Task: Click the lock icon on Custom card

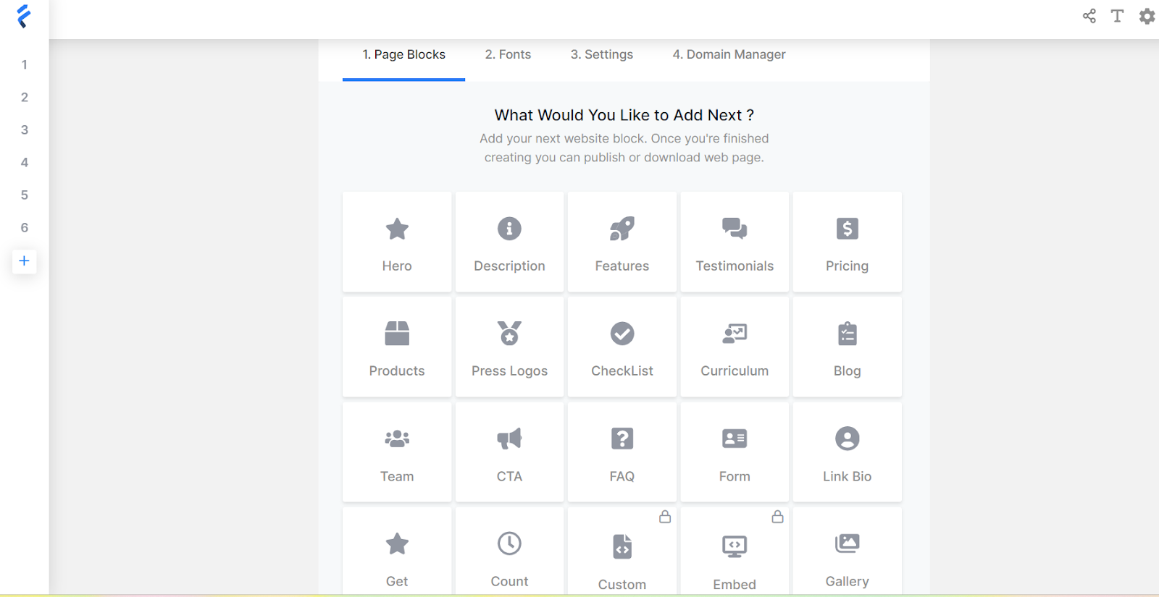Action: pos(665,517)
